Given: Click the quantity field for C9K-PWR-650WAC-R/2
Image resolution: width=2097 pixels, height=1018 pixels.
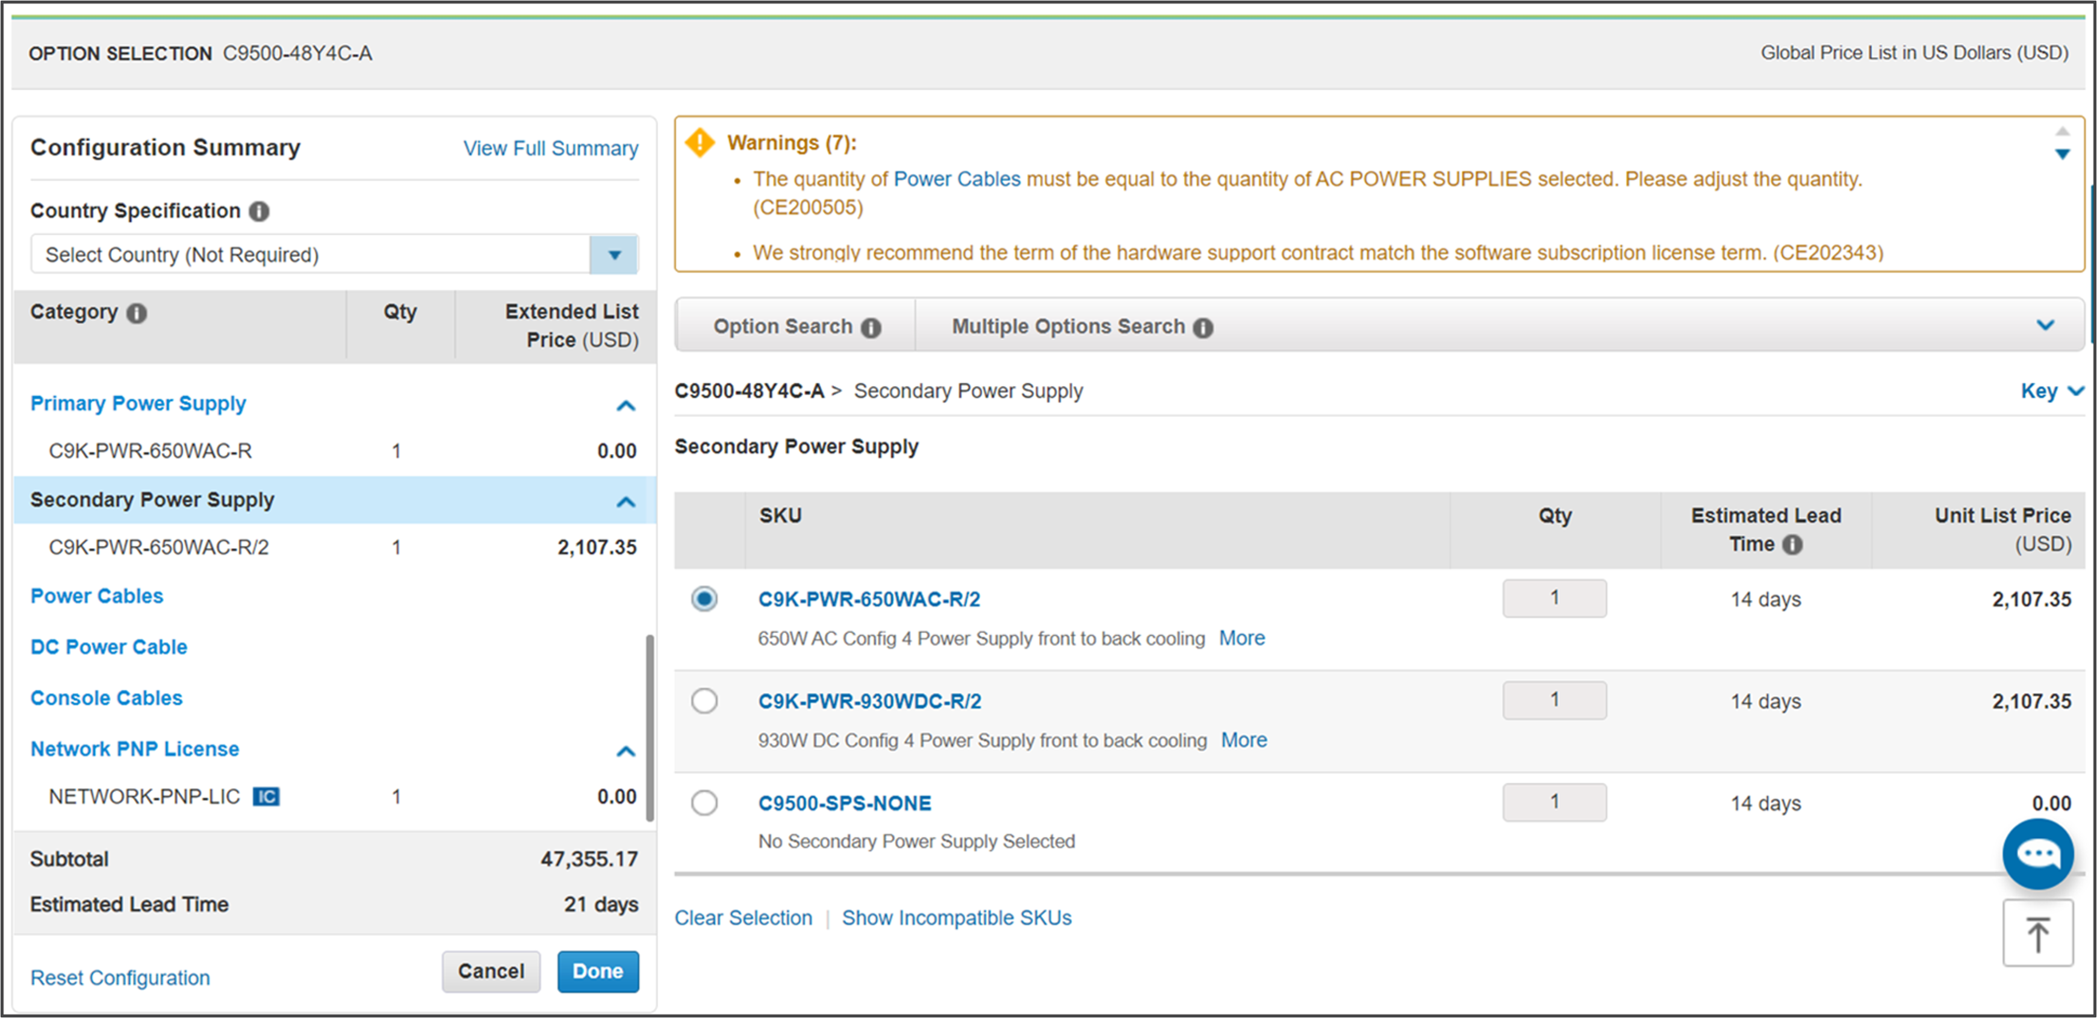Looking at the screenshot, I should click(1554, 598).
